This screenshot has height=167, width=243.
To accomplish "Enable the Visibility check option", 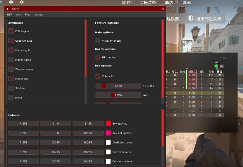I will click(98, 41).
